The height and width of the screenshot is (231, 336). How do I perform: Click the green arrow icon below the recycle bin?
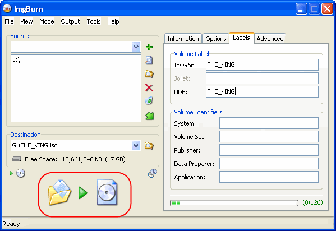point(150,115)
